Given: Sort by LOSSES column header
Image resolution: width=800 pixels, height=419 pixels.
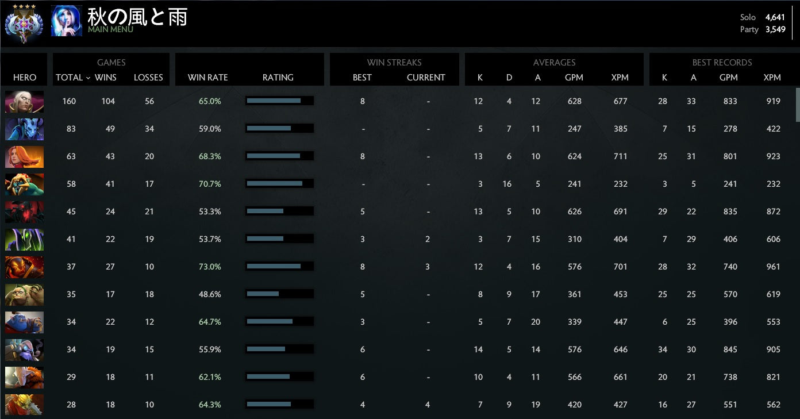Looking at the screenshot, I should pyautogui.click(x=148, y=78).
